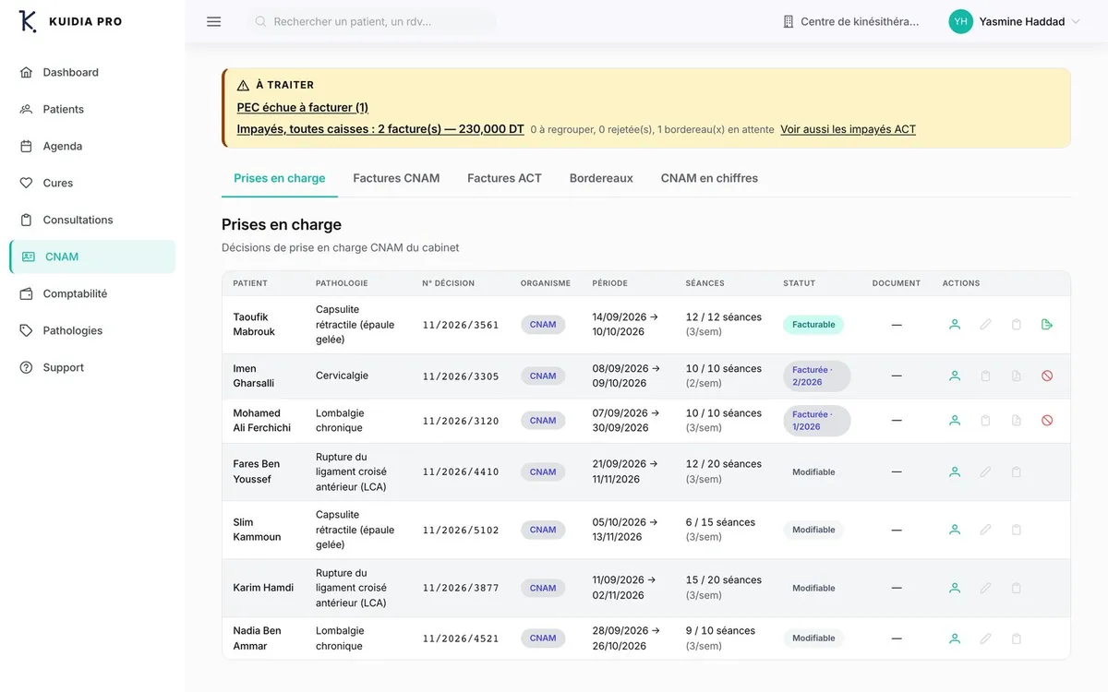This screenshot has height=692, width=1108.
Task: Open patient icon for Nadia Ben Ammar
Action: [x=955, y=638]
